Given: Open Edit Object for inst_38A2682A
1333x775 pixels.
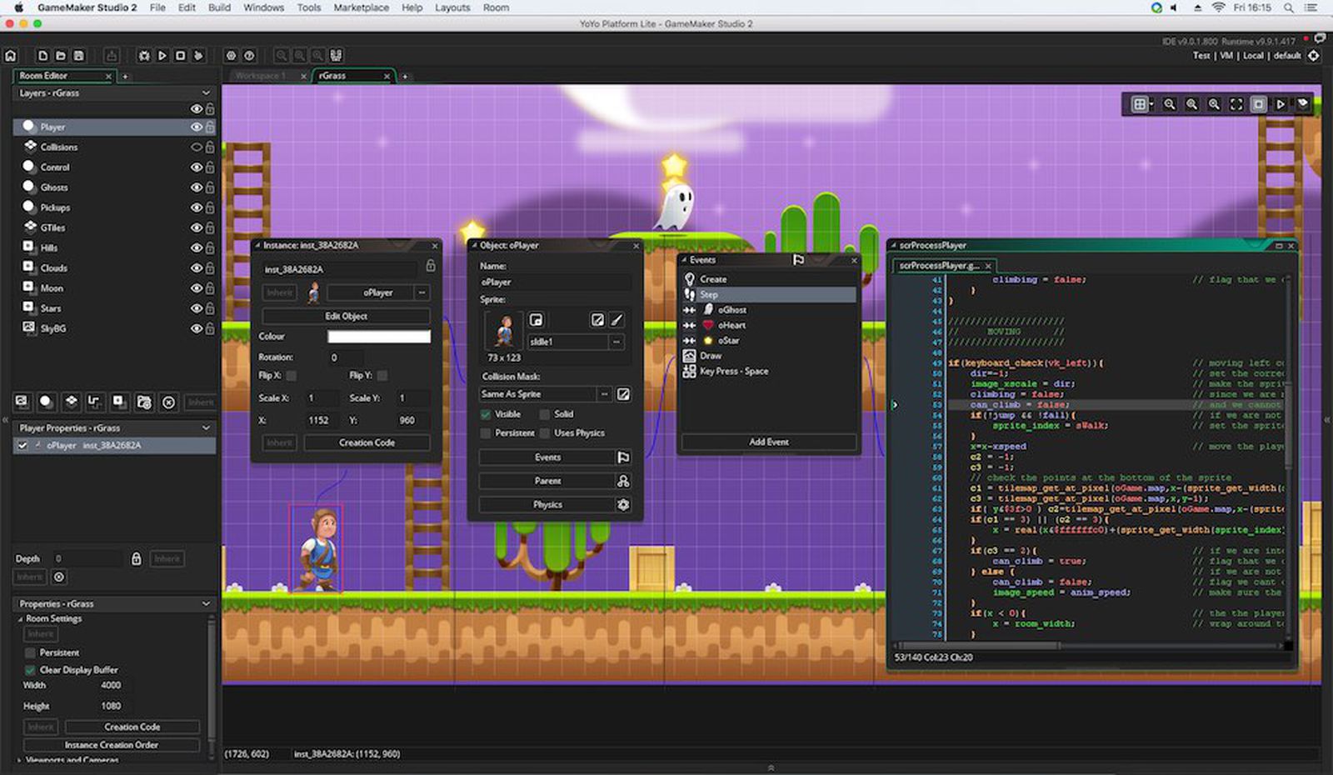Looking at the screenshot, I should (345, 316).
